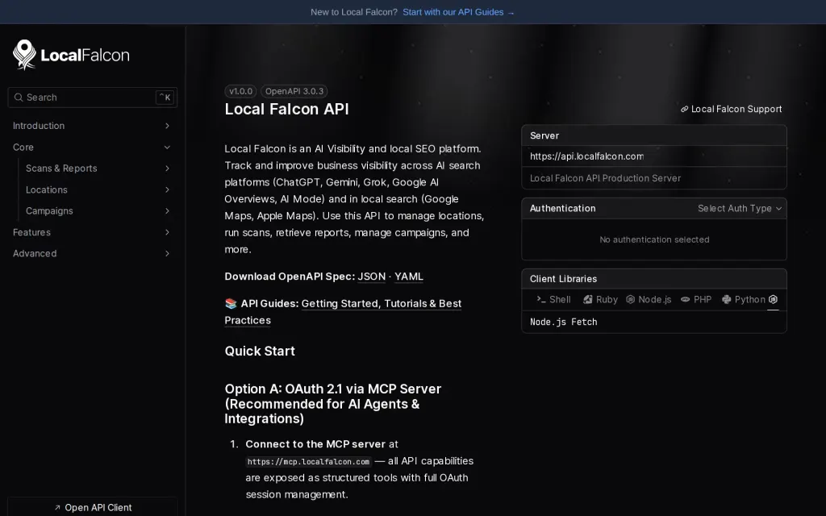Click the v1.0.0 version badge
Image resolution: width=826 pixels, height=516 pixels.
pos(240,91)
